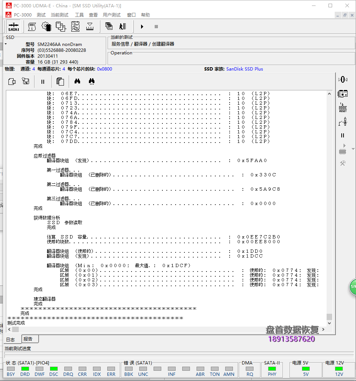The width and height of the screenshot is (356, 381).
Task: Expand the SSD panel arrow beside 型号
Action: pos(6,44)
